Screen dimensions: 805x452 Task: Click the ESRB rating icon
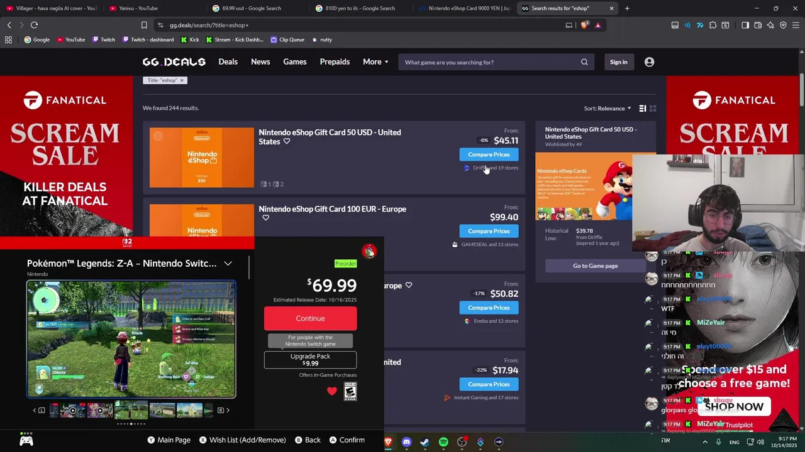[350, 391]
